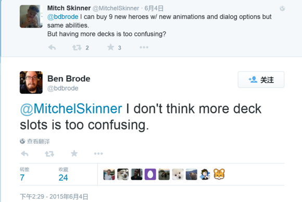The height and width of the screenshot is (202, 302).
Task: Favorite Mitch Skinner's tweet with star
Action: click(x=111, y=47)
